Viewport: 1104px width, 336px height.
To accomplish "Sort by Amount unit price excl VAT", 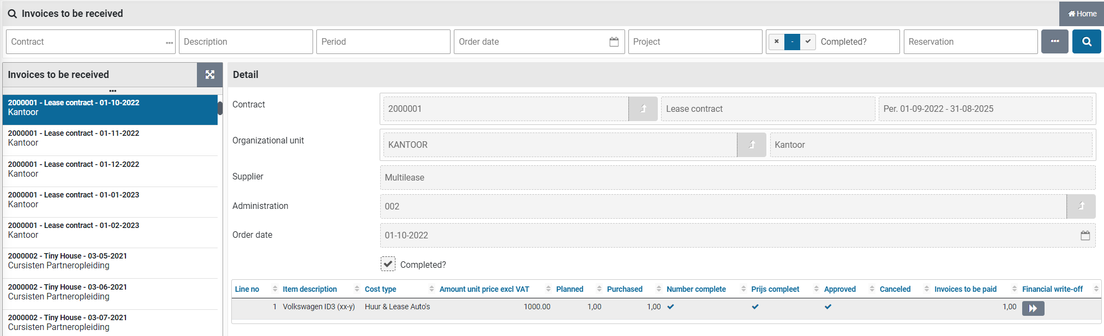I will [x=484, y=289].
